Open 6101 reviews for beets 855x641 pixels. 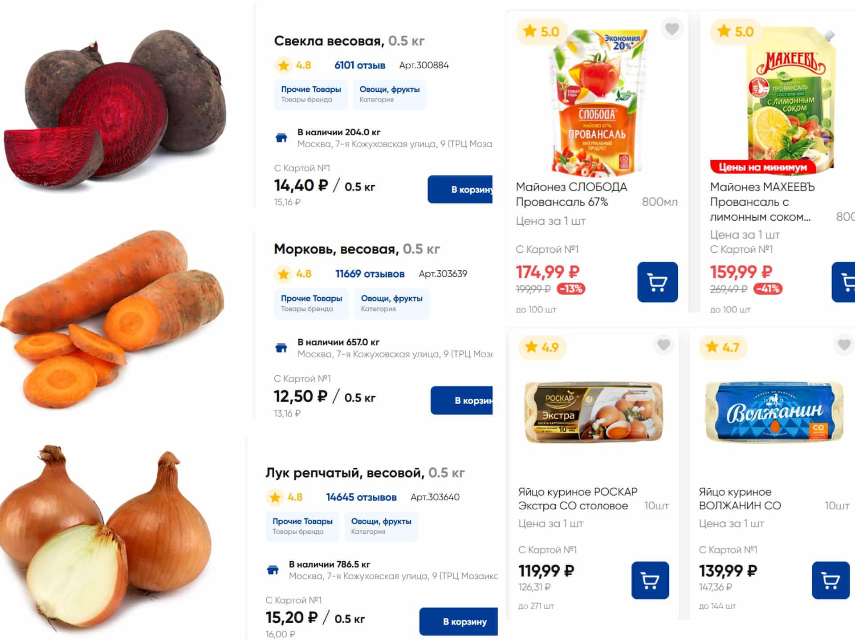click(359, 65)
